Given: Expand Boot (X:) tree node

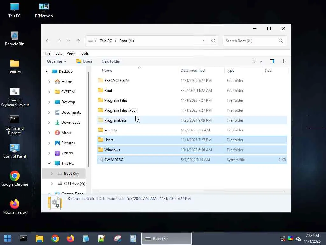Looking at the screenshot, I should click(x=52, y=174).
